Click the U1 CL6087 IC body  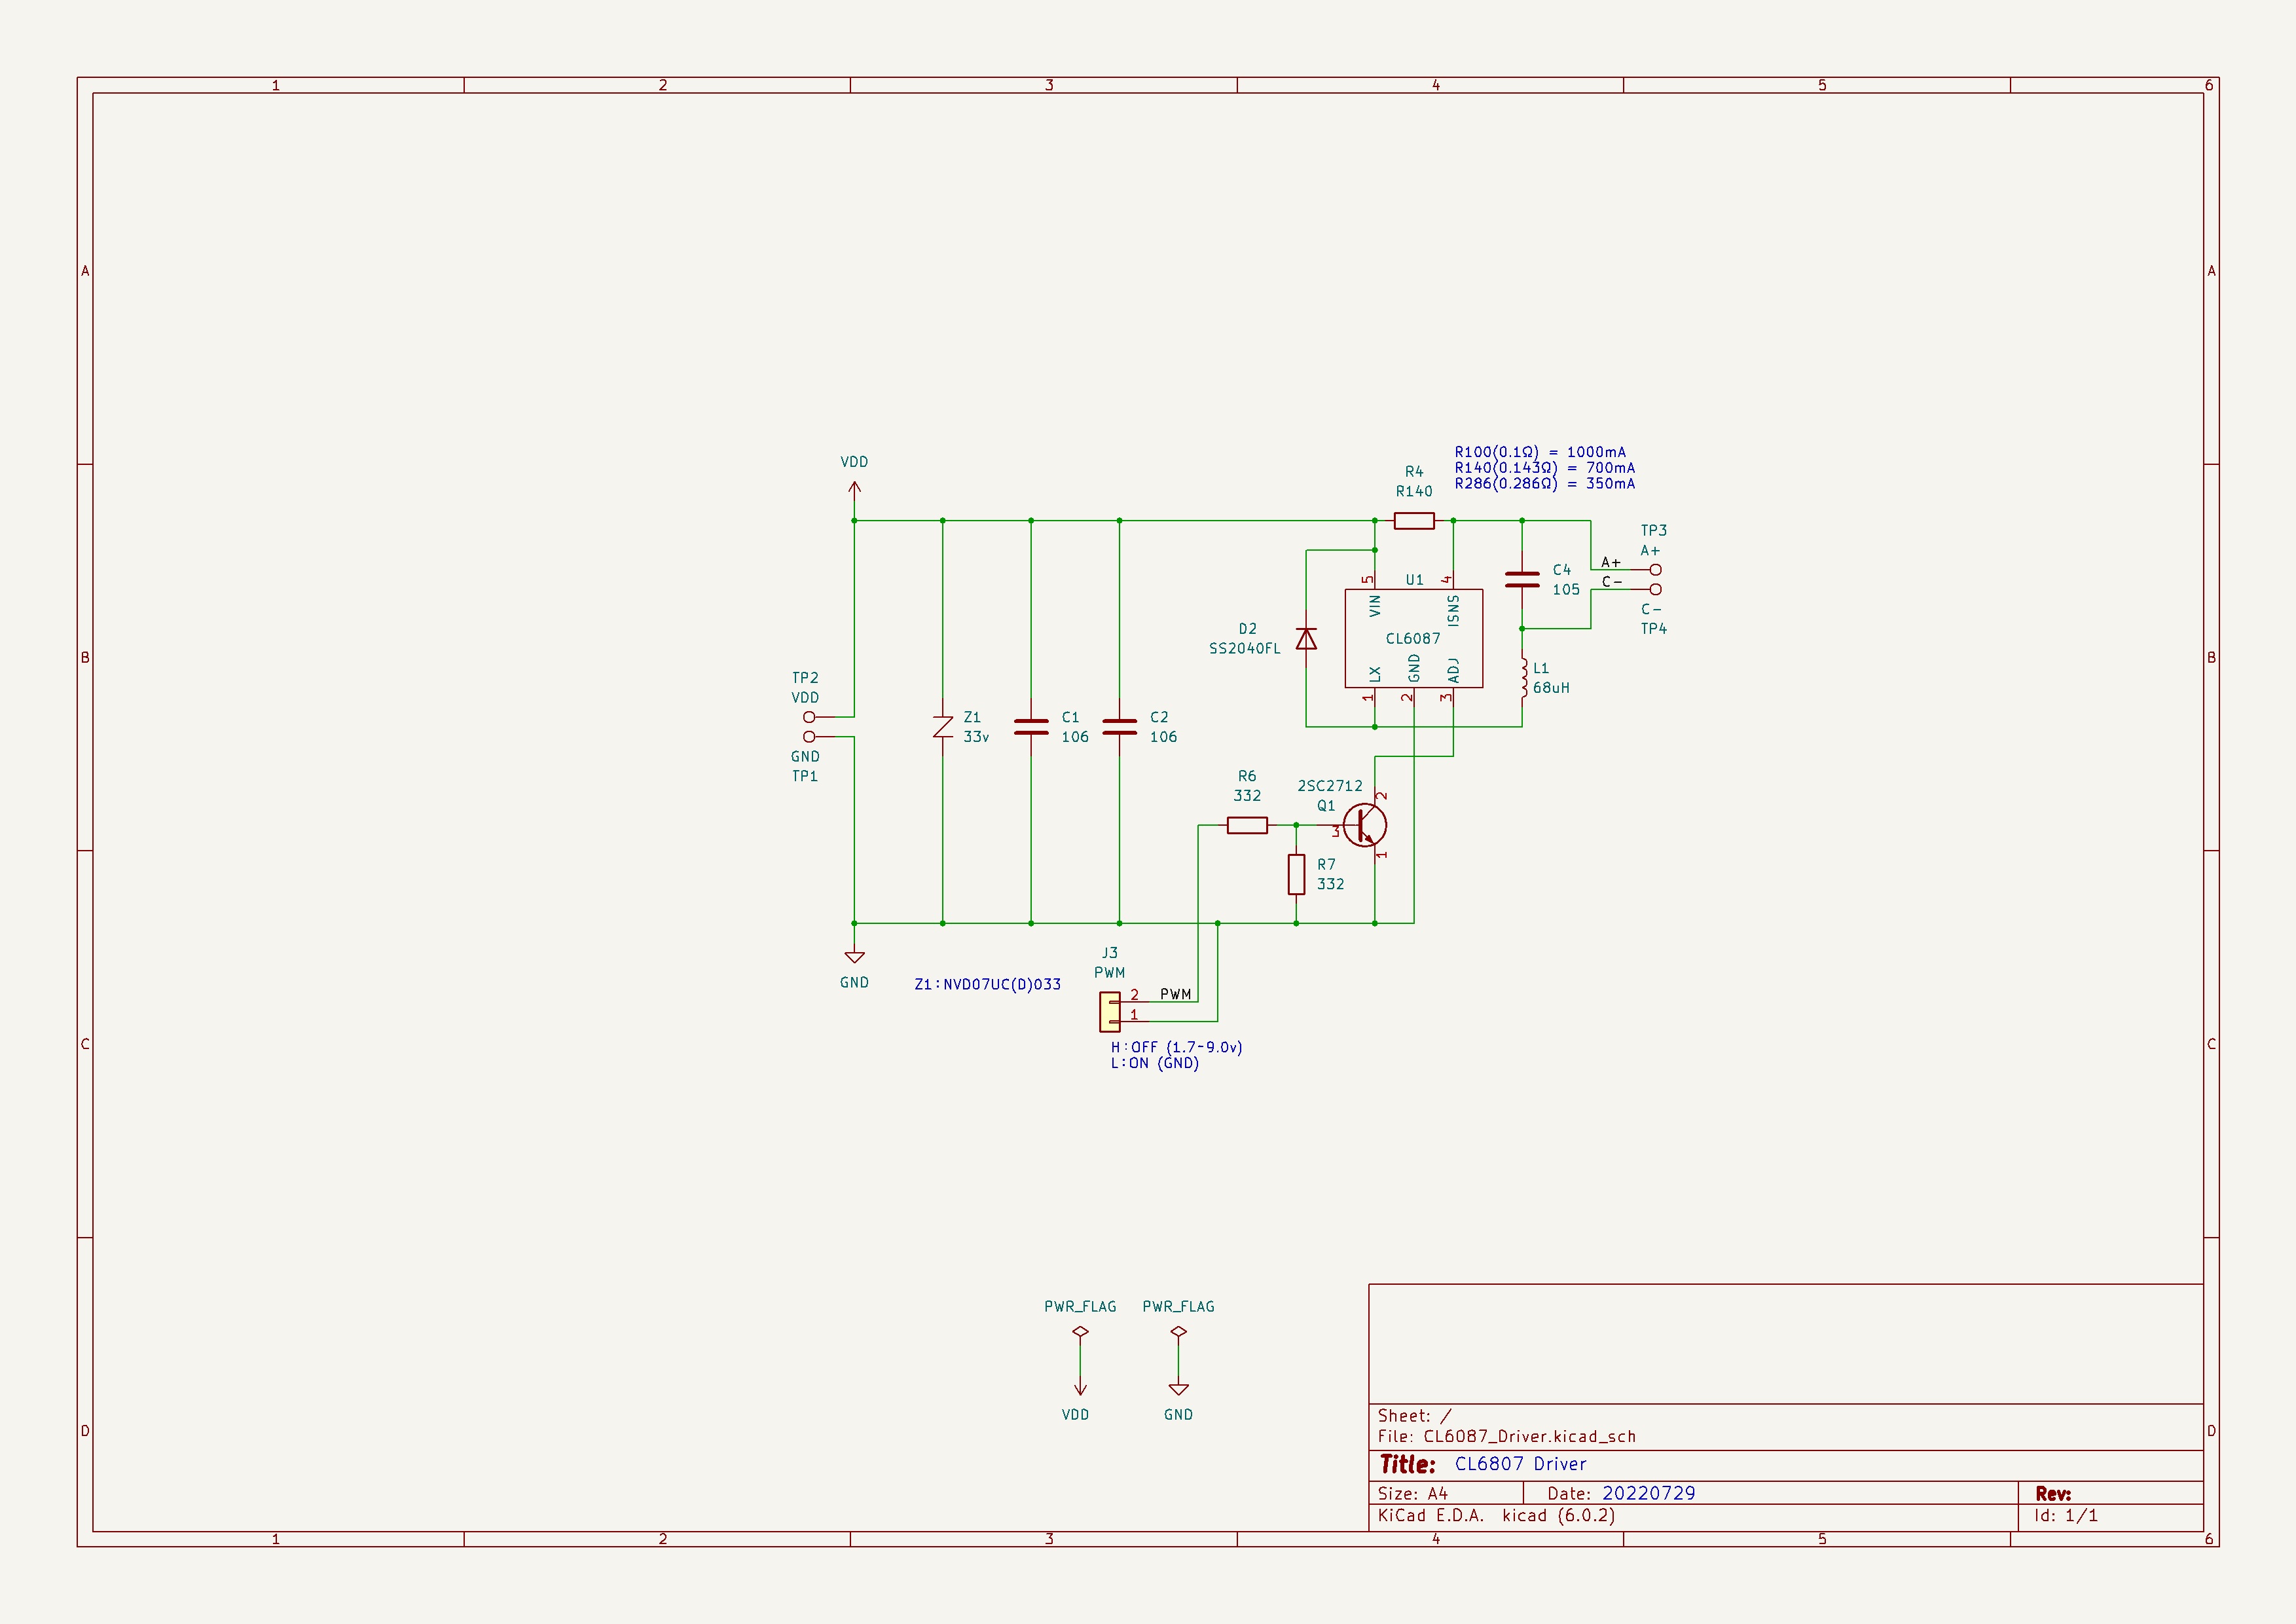1414,638
